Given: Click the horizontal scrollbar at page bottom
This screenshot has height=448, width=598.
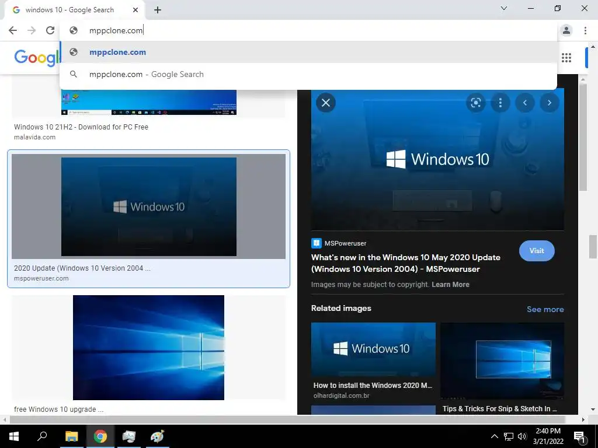Looking at the screenshot, I should point(287,419).
